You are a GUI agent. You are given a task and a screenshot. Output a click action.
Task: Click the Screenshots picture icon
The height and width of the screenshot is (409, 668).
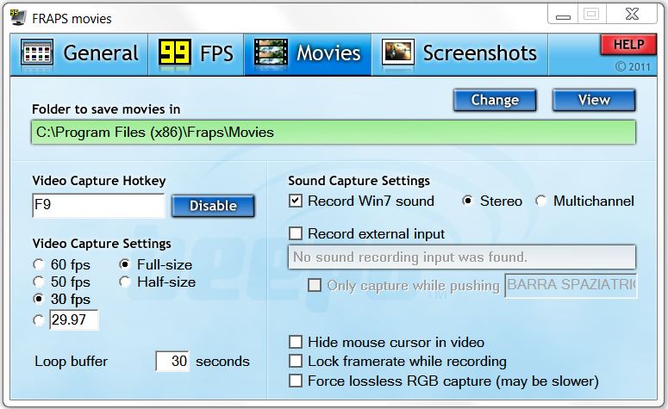coord(398,53)
